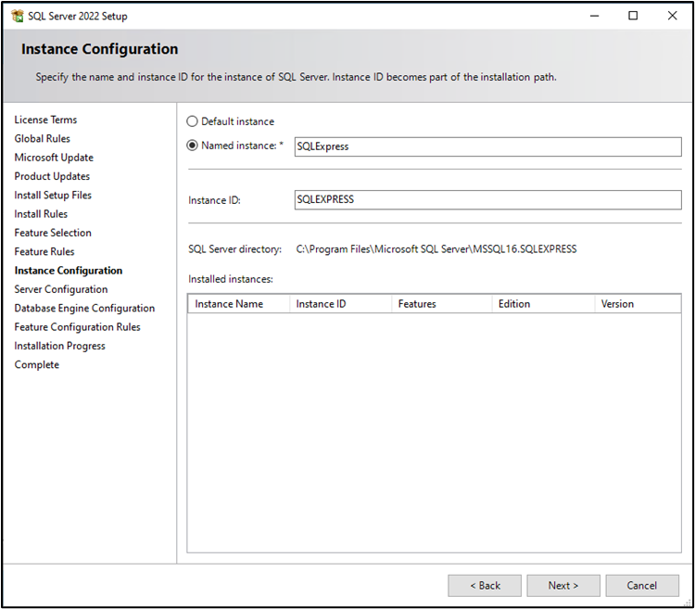Open the Install Rules step
Image resolution: width=695 pixels, height=609 pixels.
click(x=41, y=214)
